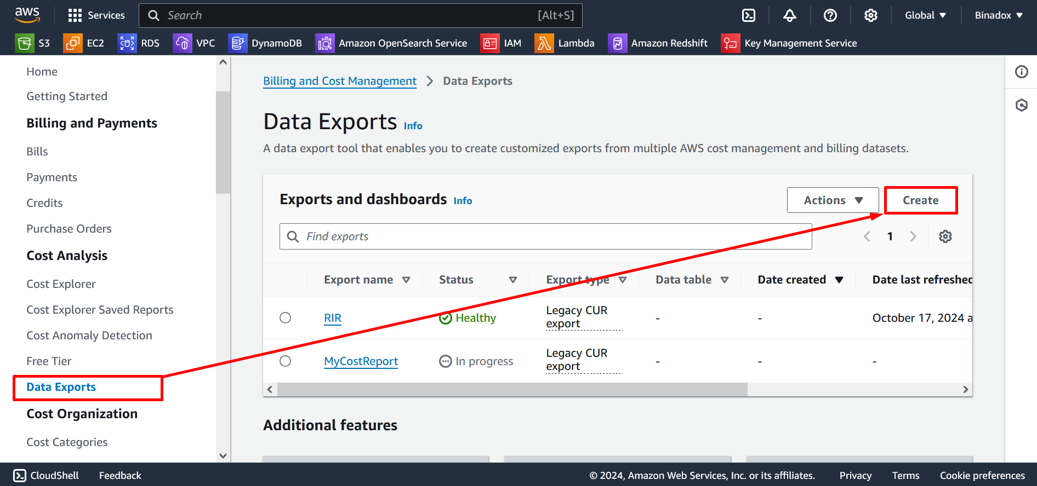
Task: Open Bills in the sidebar
Action: (37, 152)
